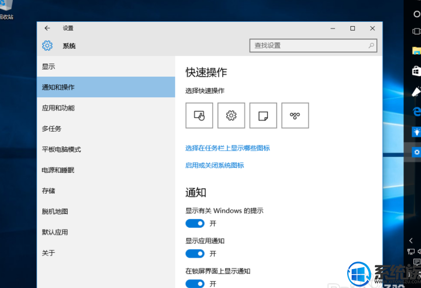Open 存储 in the sidebar
Viewport: 421px width, 288px height.
pos(106,191)
